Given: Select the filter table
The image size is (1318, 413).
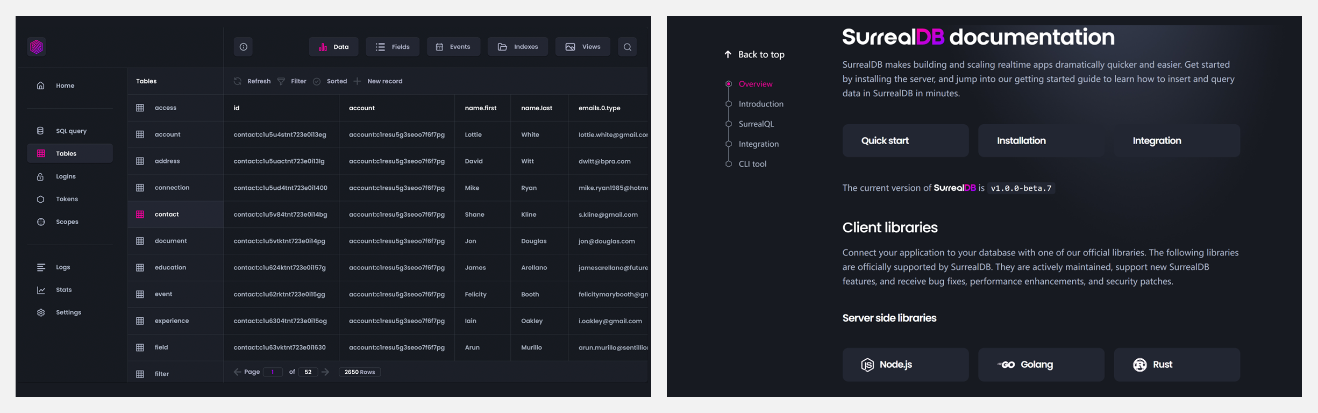Looking at the screenshot, I should coord(176,373).
